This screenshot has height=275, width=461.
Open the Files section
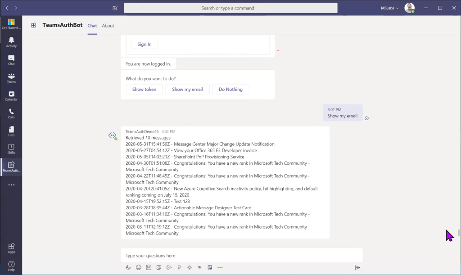click(11, 131)
